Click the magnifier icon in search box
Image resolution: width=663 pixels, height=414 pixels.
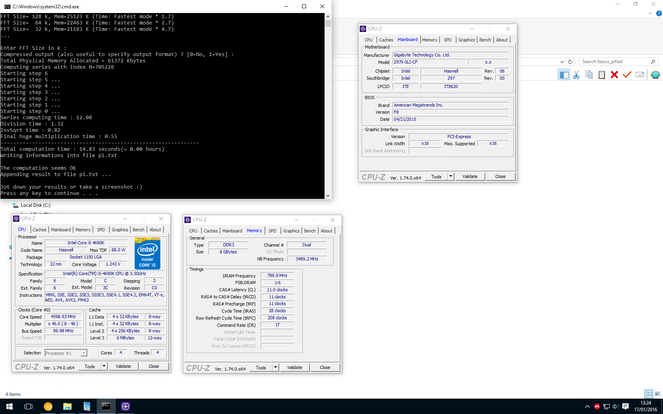(653, 62)
